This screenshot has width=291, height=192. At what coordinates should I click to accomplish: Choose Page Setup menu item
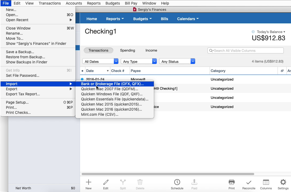[x=38, y=102]
